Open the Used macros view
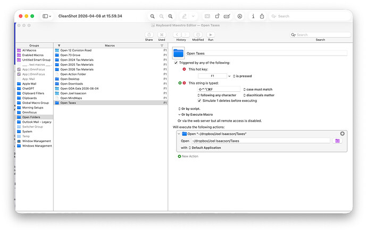367x232 pixels. 161,35
